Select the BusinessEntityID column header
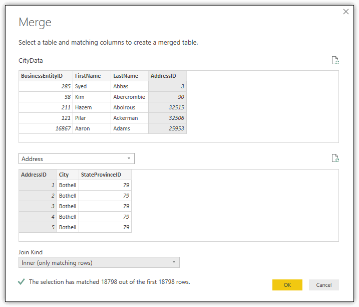Screen dimensions: 359x307 tap(46, 76)
